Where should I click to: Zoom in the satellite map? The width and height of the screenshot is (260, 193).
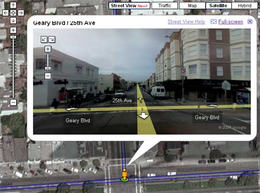[x=13, y=30]
